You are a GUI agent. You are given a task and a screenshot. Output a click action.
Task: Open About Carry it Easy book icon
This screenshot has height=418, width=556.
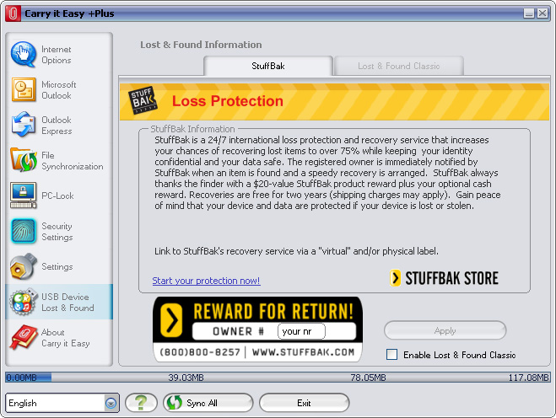coord(24,337)
